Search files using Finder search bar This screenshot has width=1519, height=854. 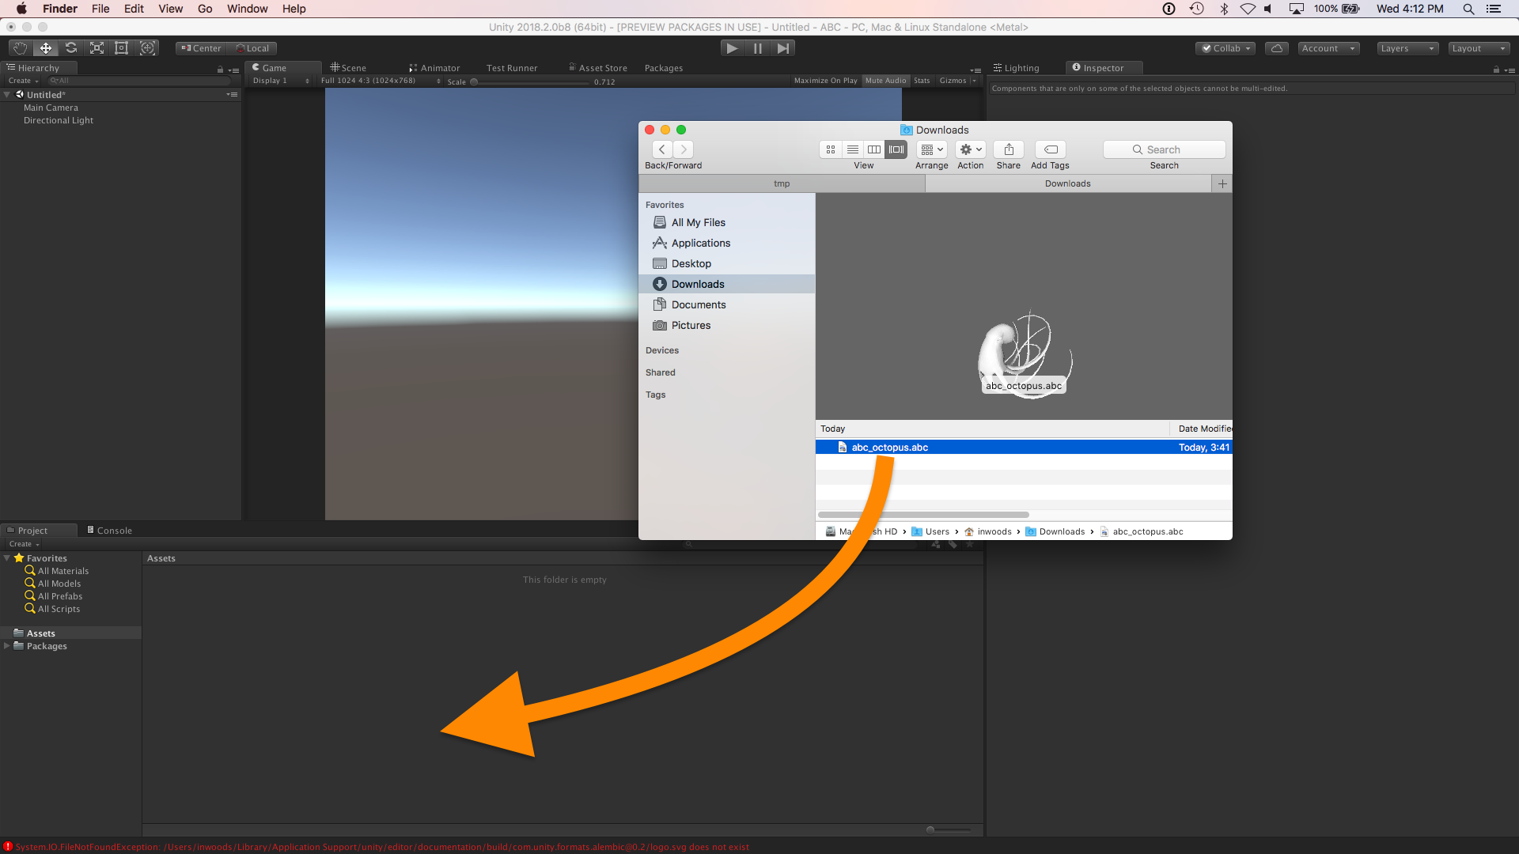point(1161,149)
